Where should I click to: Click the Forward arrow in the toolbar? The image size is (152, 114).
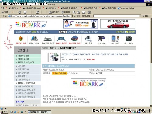pos(13,12)
